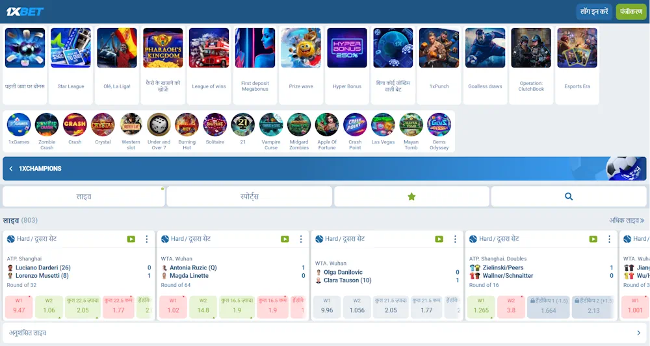The height and width of the screenshot is (346, 650).
Task: Open the favorites star tab
Action: [x=411, y=197]
